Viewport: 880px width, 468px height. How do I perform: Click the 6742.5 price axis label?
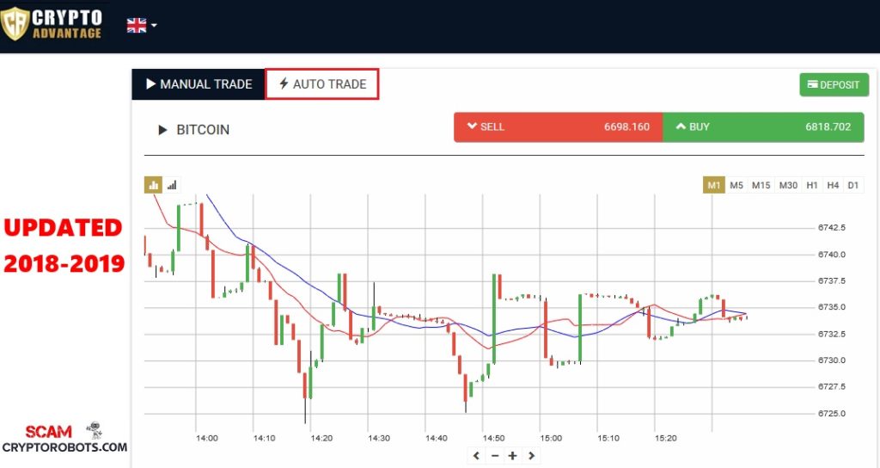pyautogui.click(x=831, y=227)
